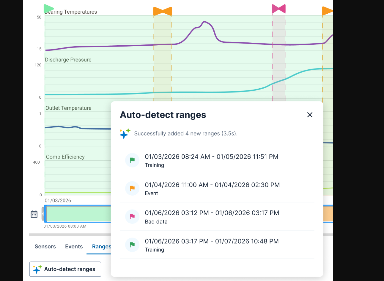Click the green Training flag icon for 01/03/2026

click(132, 160)
